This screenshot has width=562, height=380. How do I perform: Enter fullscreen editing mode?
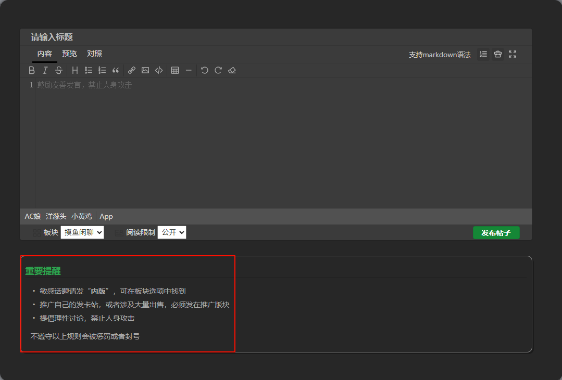tap(513, 55)
